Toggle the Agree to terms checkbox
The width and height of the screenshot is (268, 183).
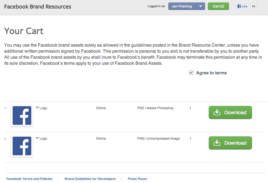tap(191, 72)
